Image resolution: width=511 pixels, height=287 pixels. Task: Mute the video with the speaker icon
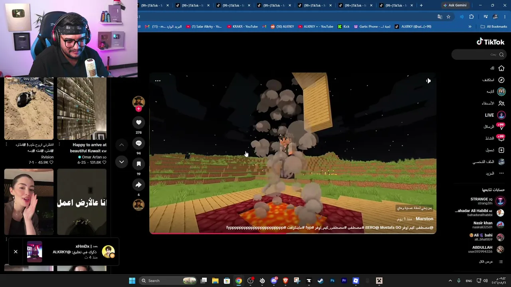pyautogui.click(x=428, y=81)
